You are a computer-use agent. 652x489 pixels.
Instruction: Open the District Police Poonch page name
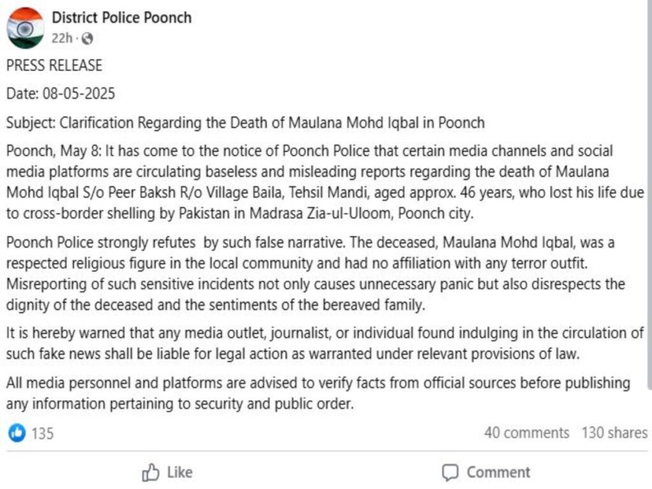pos(122,18)
